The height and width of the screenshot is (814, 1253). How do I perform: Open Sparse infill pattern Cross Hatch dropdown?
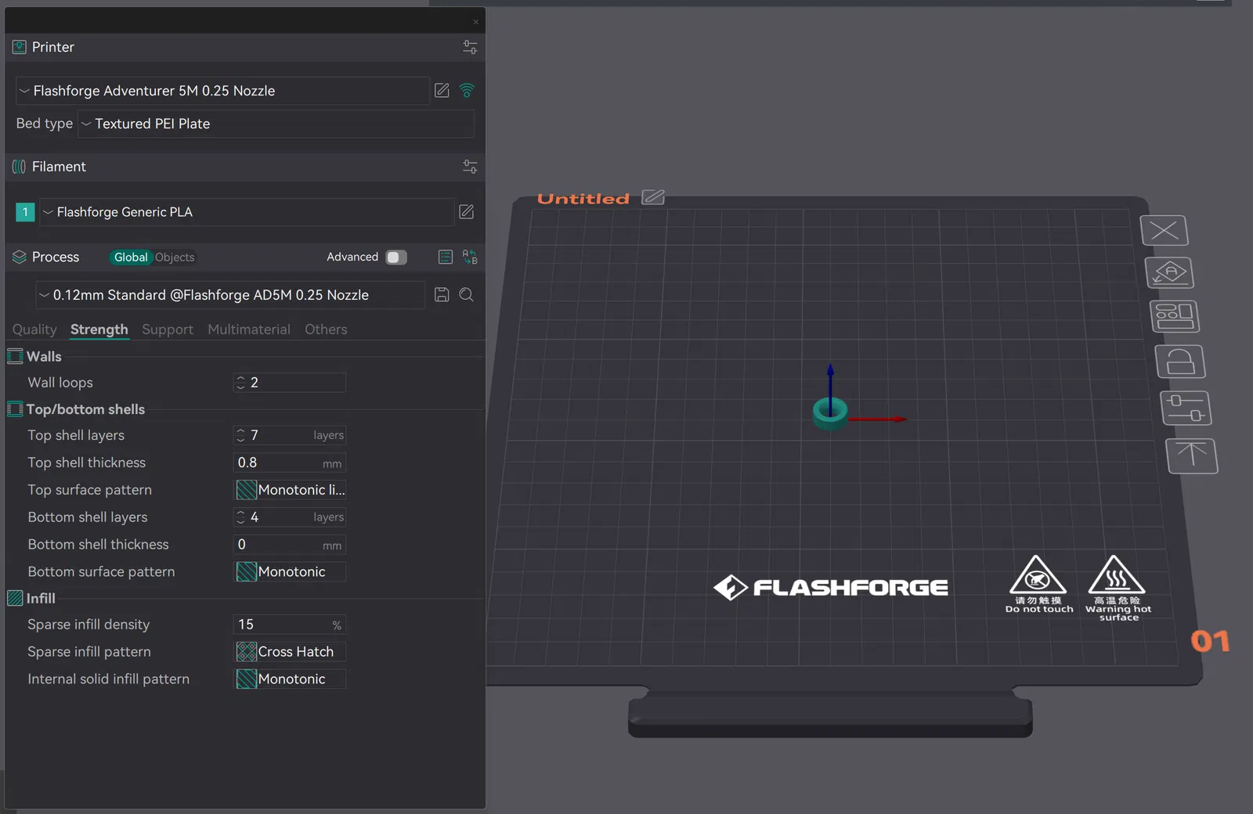point(290,652)
